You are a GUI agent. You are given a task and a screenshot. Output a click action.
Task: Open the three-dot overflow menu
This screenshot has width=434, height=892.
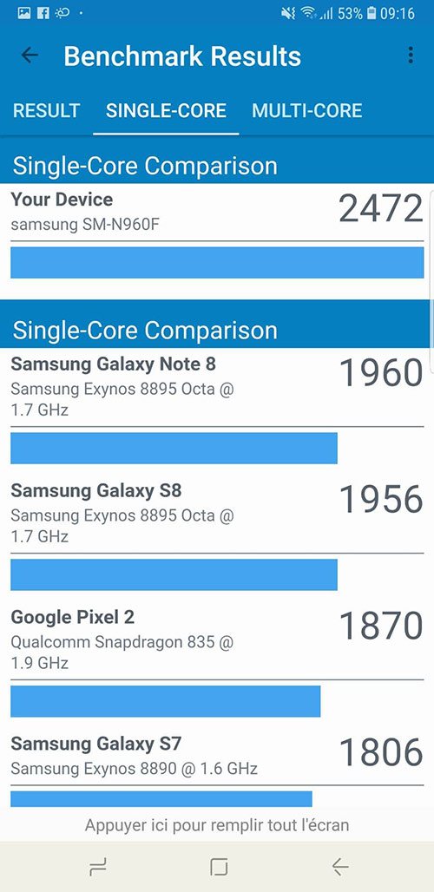tap(410, 56)
